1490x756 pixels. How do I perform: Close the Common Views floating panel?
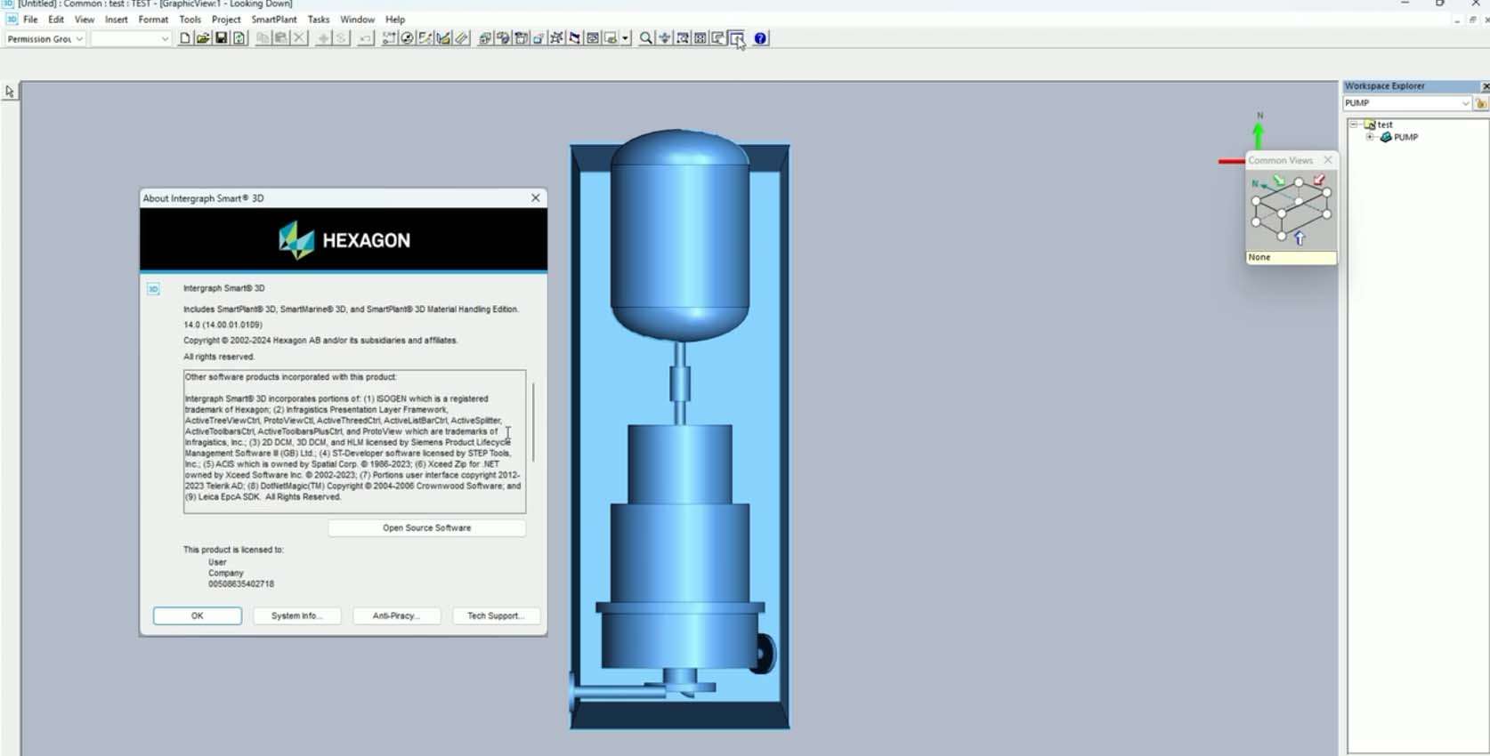(1328, 160)
